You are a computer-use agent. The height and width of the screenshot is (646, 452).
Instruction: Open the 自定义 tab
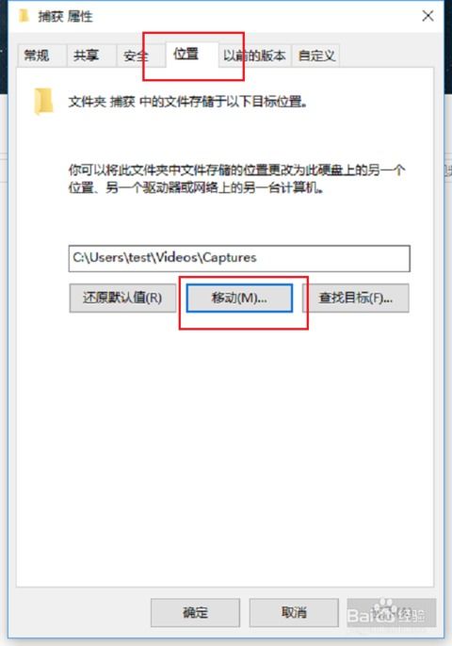[316, 56]
